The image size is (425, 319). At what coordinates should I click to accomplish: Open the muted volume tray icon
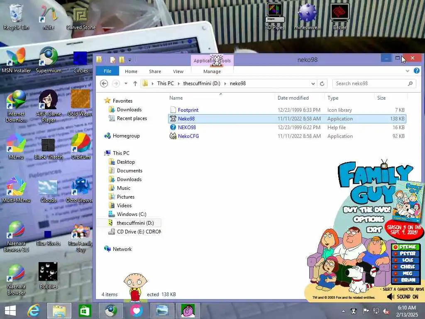click(386, 312)
